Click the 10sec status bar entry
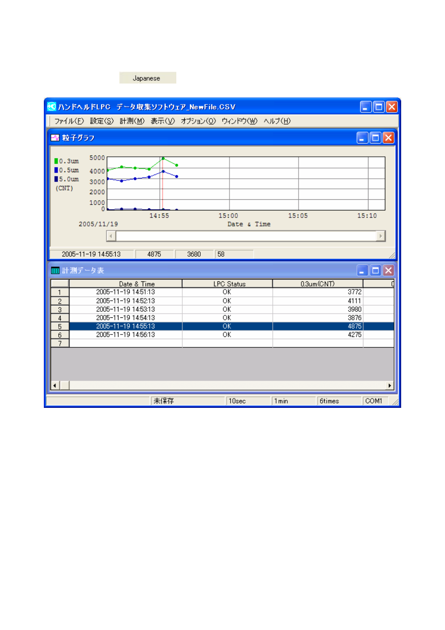Viewport: 445px width, 630px height. (248, 401)
